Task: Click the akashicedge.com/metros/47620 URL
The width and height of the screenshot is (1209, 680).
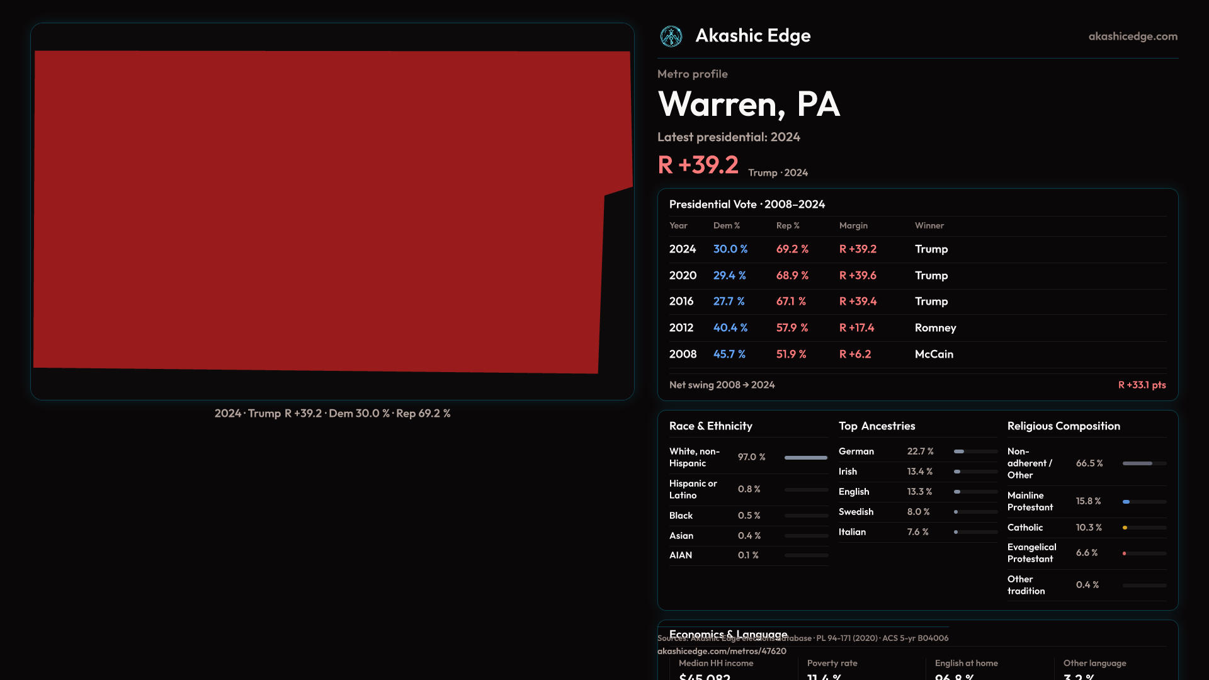Action: 722,651
